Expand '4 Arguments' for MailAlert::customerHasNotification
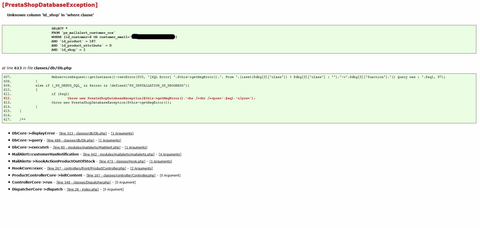Image resolution: width=480 pixels, height=228 pixels. pyautogui.click(x=170, y=154)
